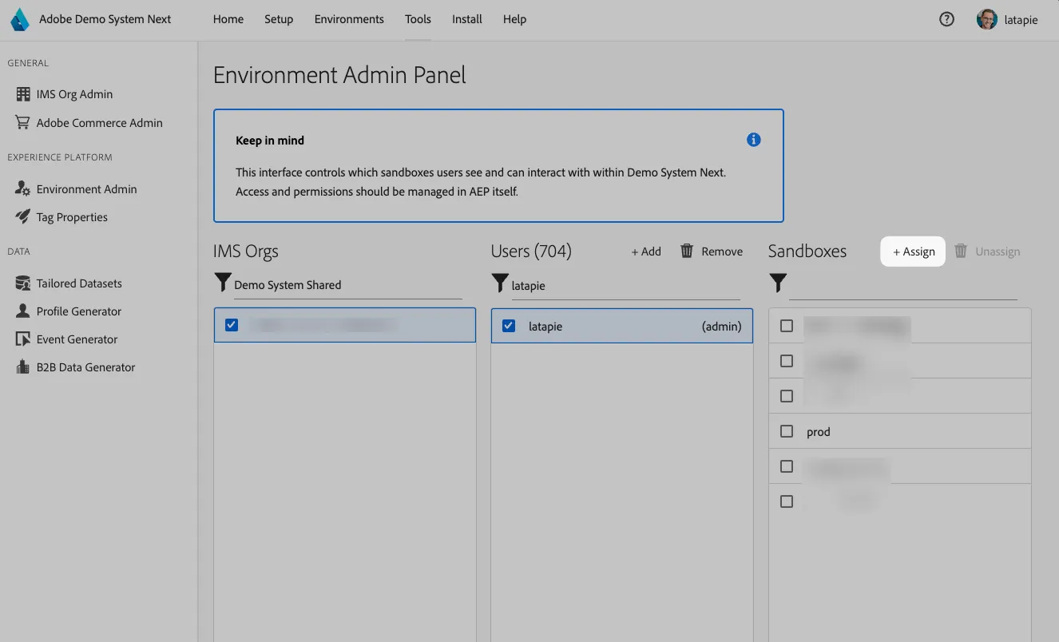This screenshot has height=642, width=1059.
Task: Open the Install menu
Action: tap(467, 19)
